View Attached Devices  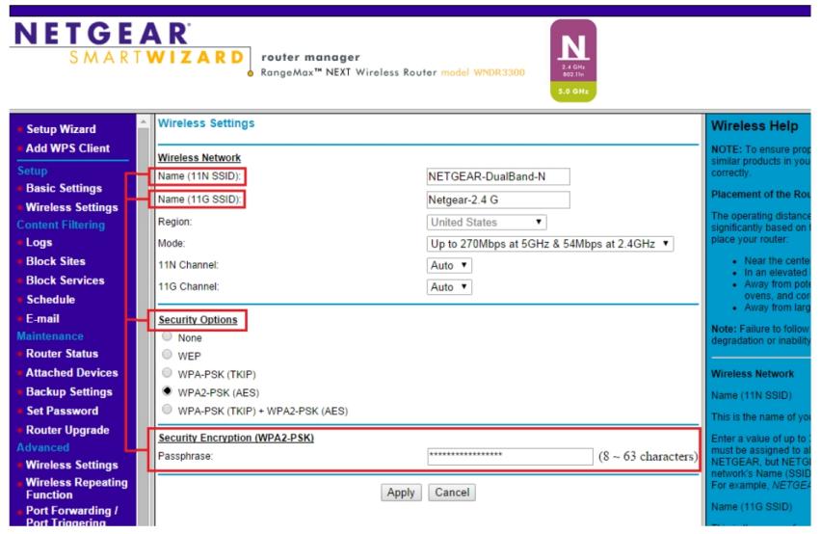[71, 373]
